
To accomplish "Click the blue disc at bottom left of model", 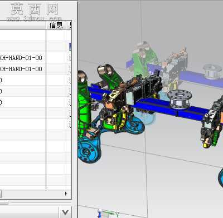I will [89, 151].
